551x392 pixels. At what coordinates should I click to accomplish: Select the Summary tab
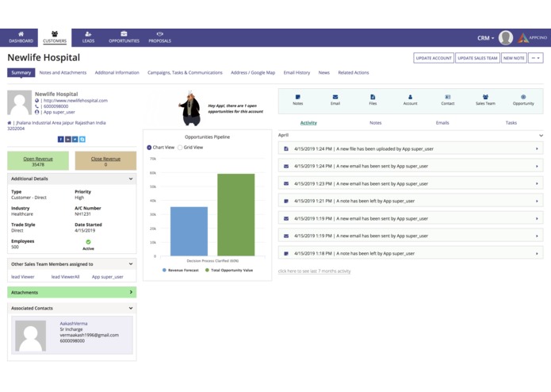coord(21,73)
